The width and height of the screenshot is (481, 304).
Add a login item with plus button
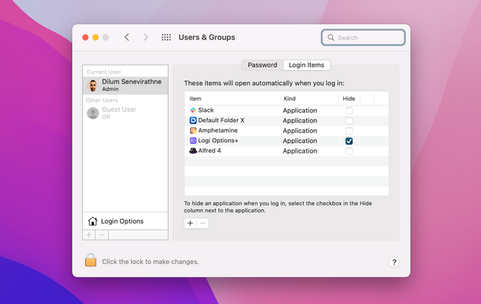click(190, 223)
